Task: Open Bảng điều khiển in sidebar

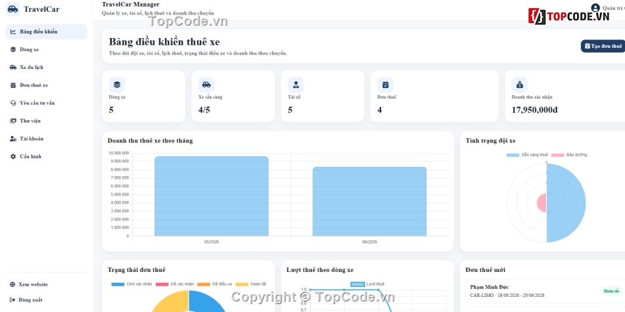Action: pos(46,32)
